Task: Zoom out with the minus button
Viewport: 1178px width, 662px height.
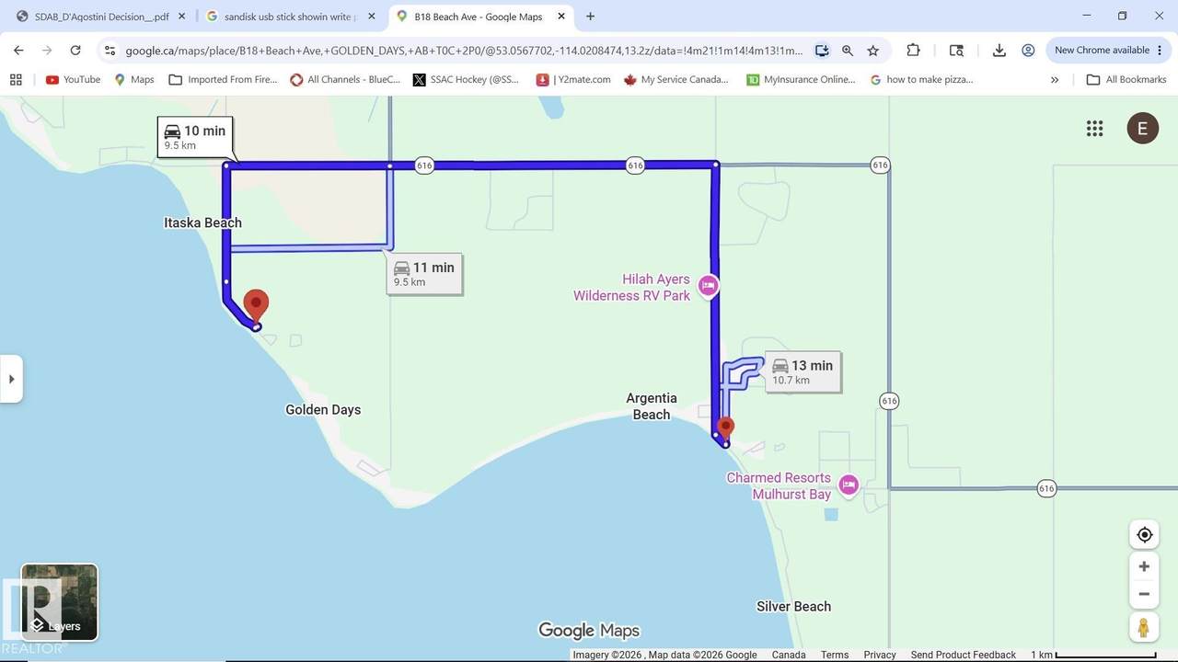Action: point(1144,594)
